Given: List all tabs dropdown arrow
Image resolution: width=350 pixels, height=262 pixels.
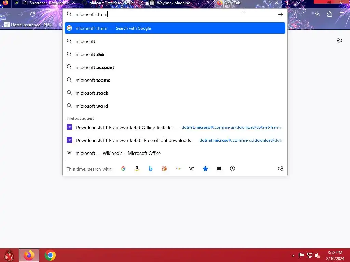Looking at the screenshot, I should [x=298, y=3].
